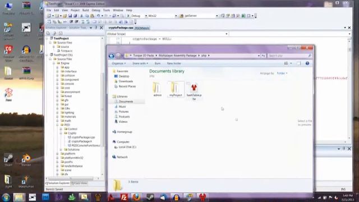359x202 pixels.
Task: Expand the Control folder under PGD
Action: click(x=61, y=129)
